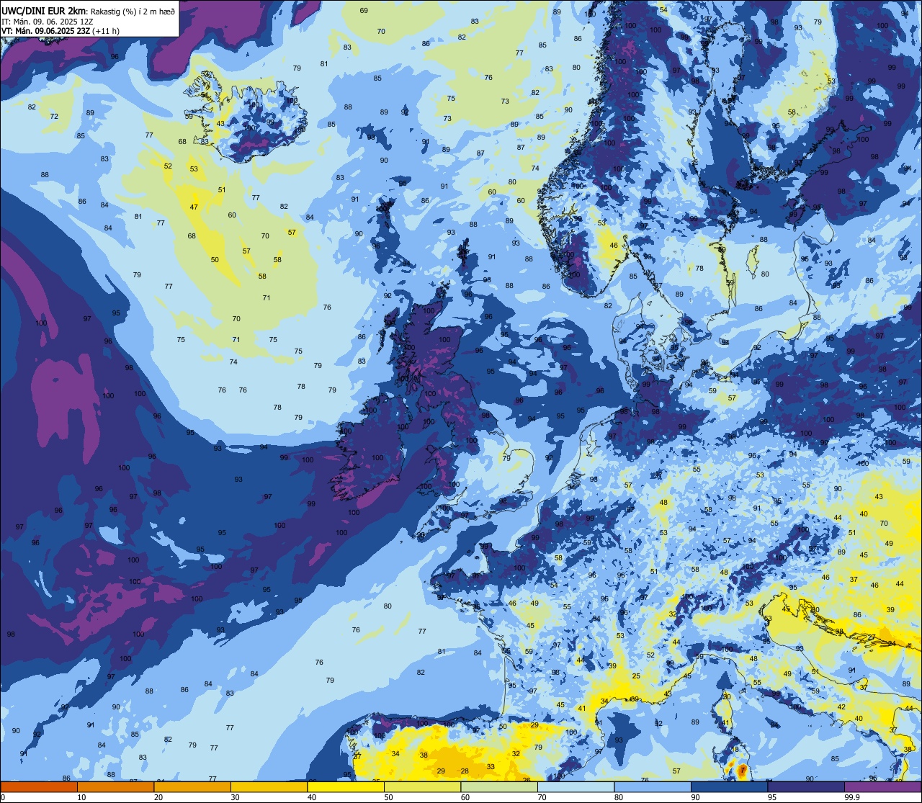The width and height of the screenshot is (922, 803).
Task: Select the 60–70 pale green legend swatch
Action: (499, 786)
